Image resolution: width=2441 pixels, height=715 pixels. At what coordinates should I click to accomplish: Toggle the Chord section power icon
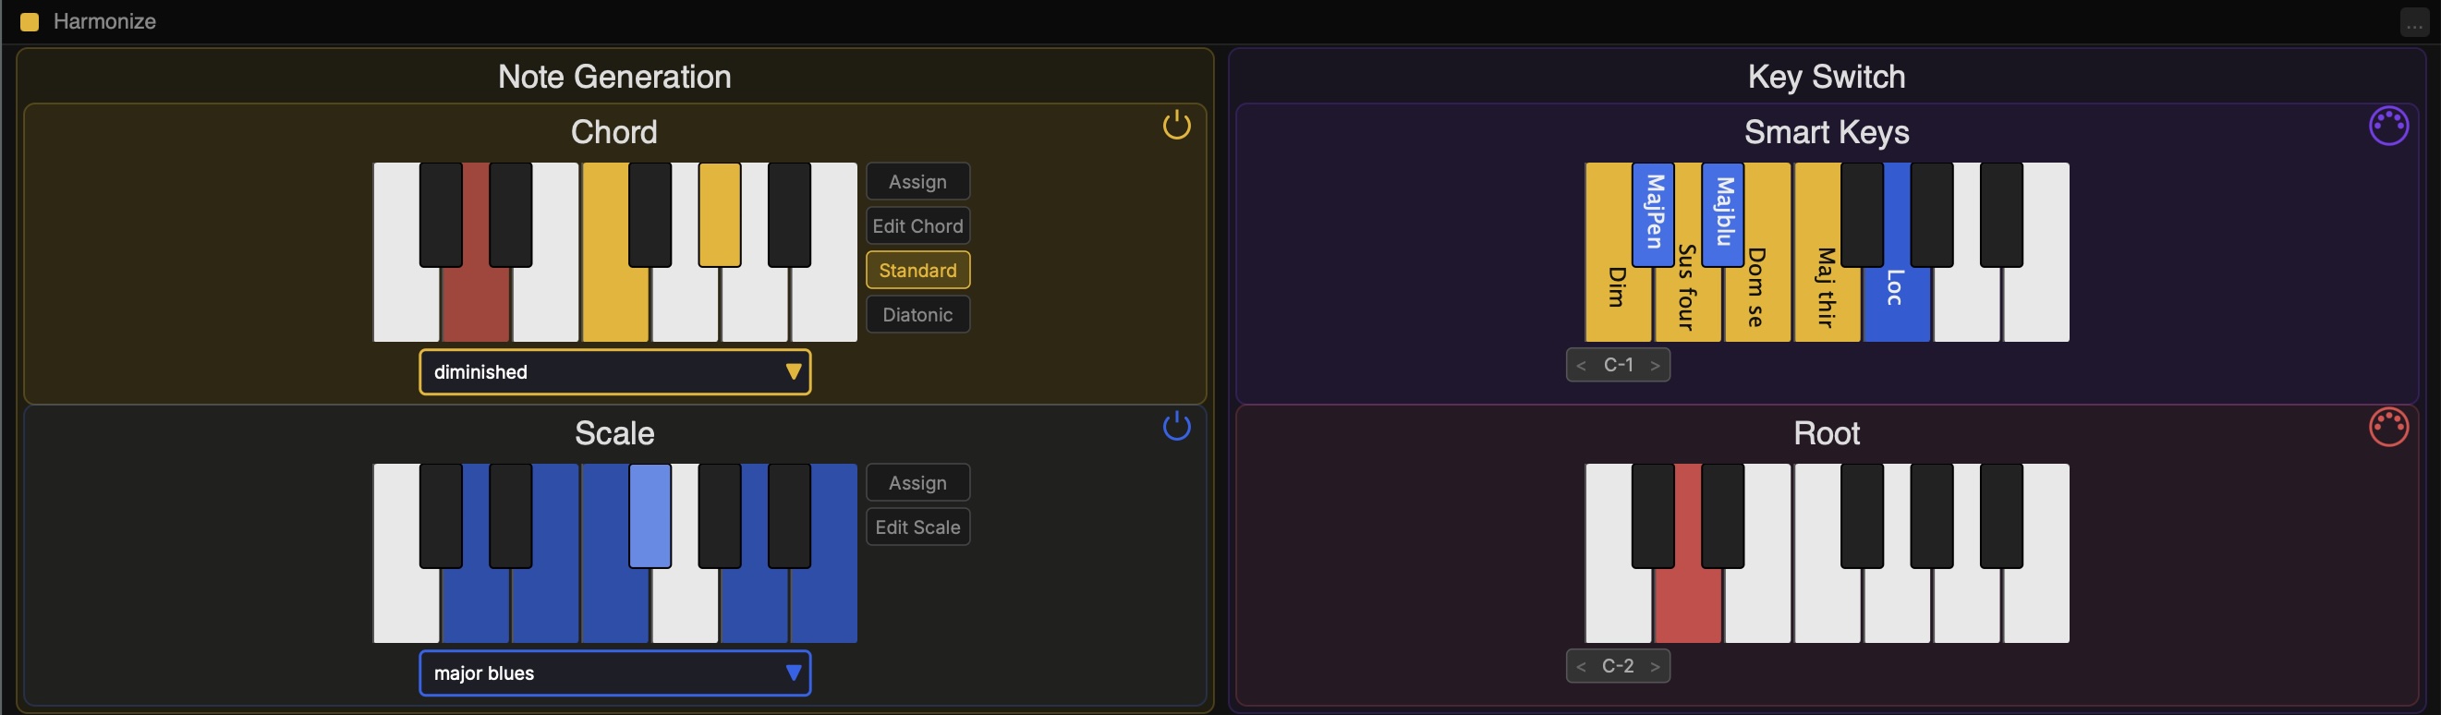pos(1176,124)
